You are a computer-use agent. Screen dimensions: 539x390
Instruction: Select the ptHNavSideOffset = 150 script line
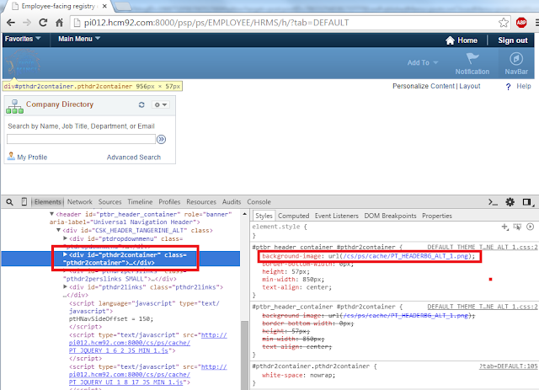click(x=111, y=318)
